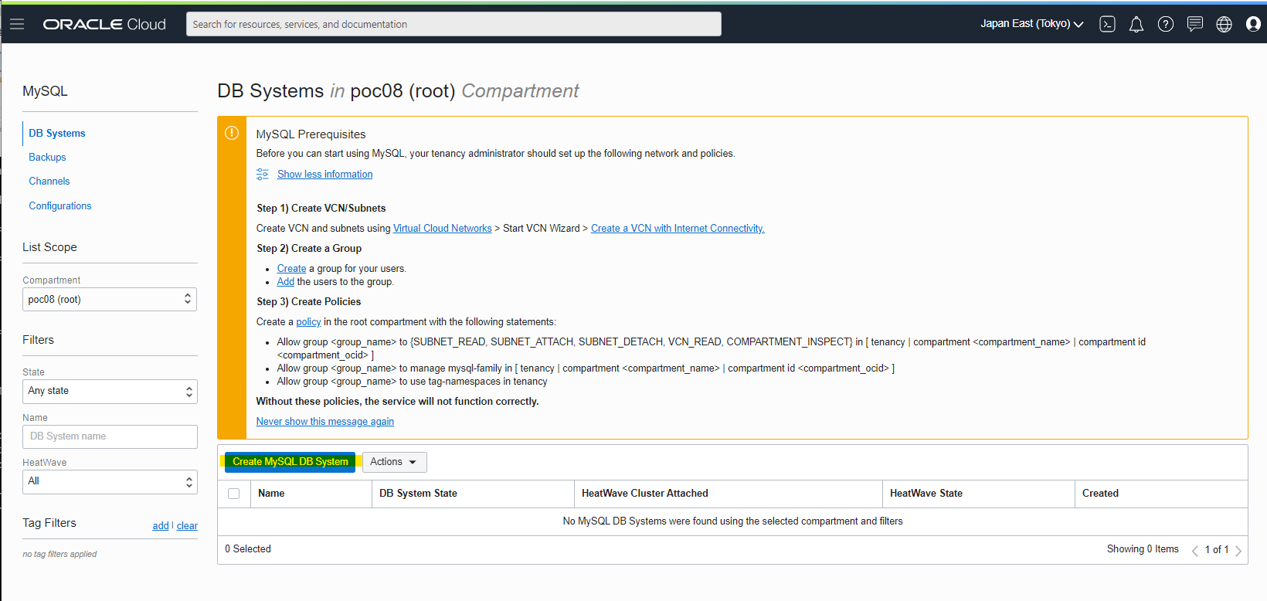Click the 'Step 2) Create a Group' heading
The image size is (1267, 601).
click(309, 249)
